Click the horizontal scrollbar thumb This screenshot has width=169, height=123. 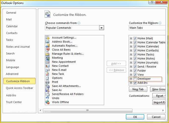click(x=88, y=110)
